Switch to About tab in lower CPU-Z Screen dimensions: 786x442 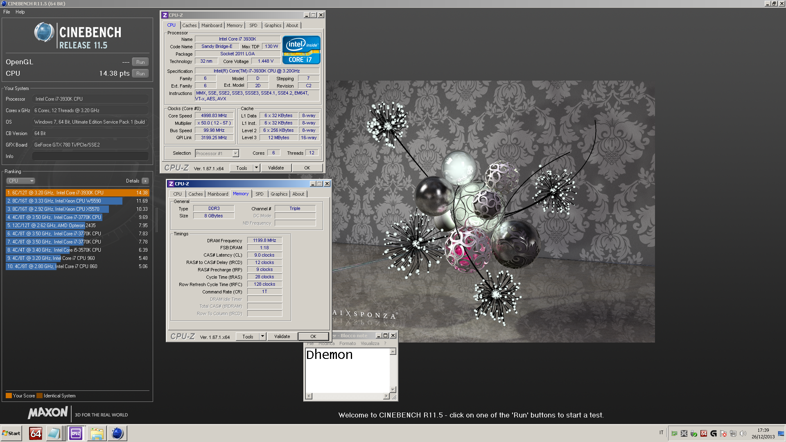pos(298,194)
